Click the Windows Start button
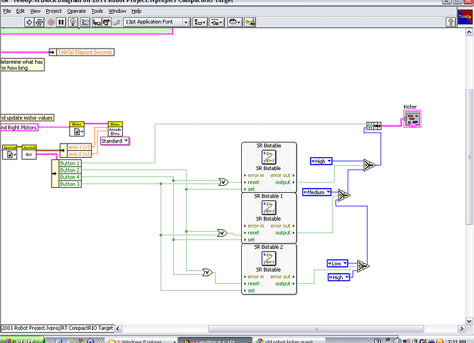 22,340
